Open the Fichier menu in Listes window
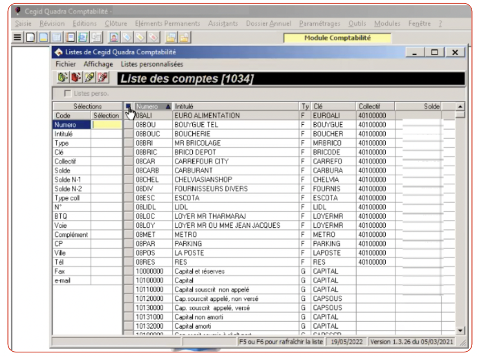The width and height of the screenshot is (479, 357). tap(65, 64)
